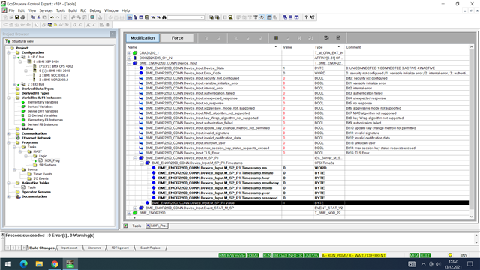Image resolution: width=480 pixels, height=270 pixels.
Task: Open the FDT log event output tab
Action: point(120,247)
